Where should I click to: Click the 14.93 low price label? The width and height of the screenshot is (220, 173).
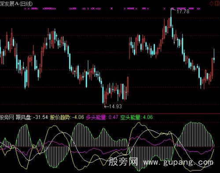point(115,106)
